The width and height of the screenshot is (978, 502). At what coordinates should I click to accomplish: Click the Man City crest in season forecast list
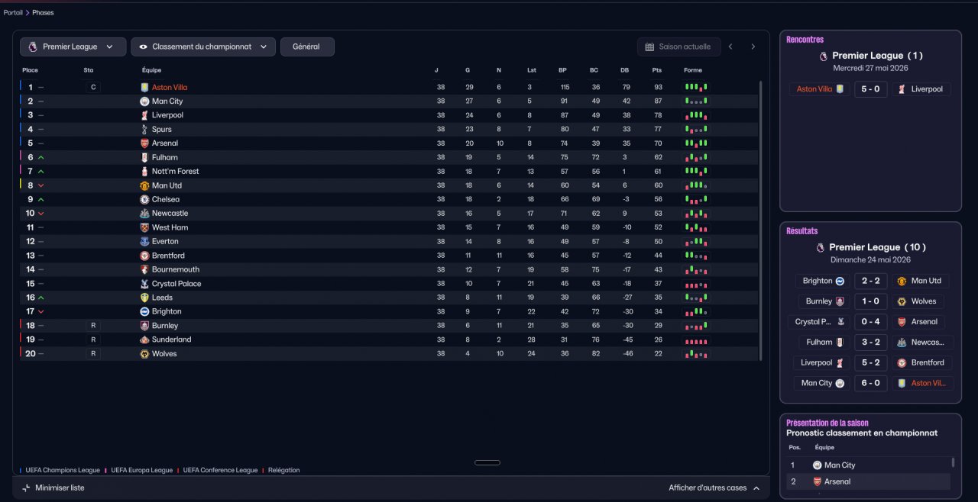pos(817,465)
